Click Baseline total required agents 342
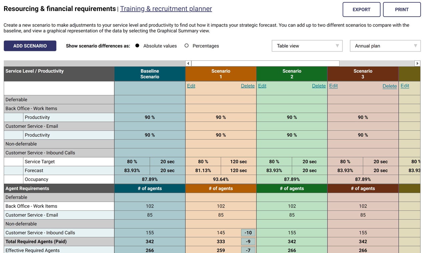Screen dimensions: 424x253 pos(150,242)
